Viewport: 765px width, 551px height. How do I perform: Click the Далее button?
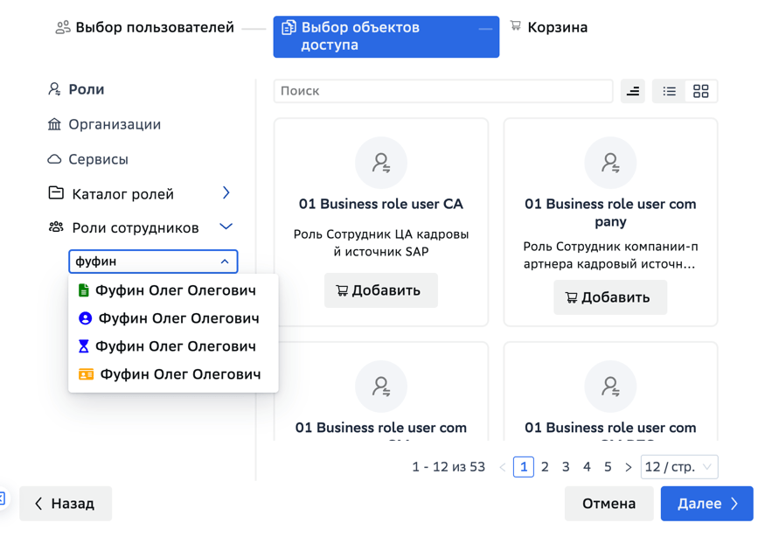[x=707, y=504]
